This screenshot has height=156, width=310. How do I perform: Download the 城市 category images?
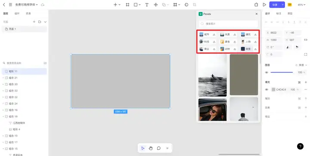point(214,34)
